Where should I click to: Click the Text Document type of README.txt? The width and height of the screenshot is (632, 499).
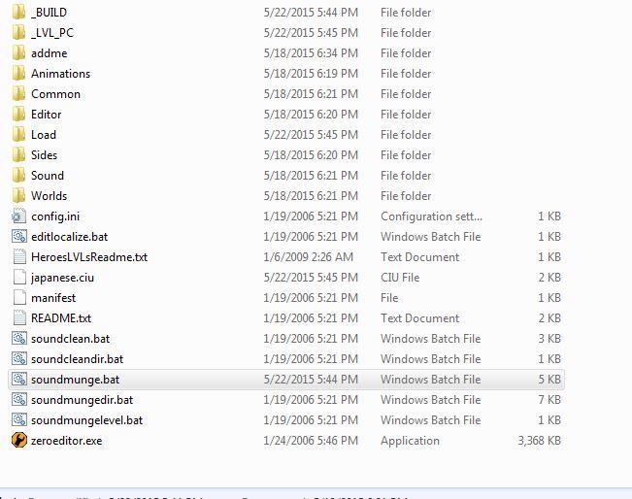point(420,318)
